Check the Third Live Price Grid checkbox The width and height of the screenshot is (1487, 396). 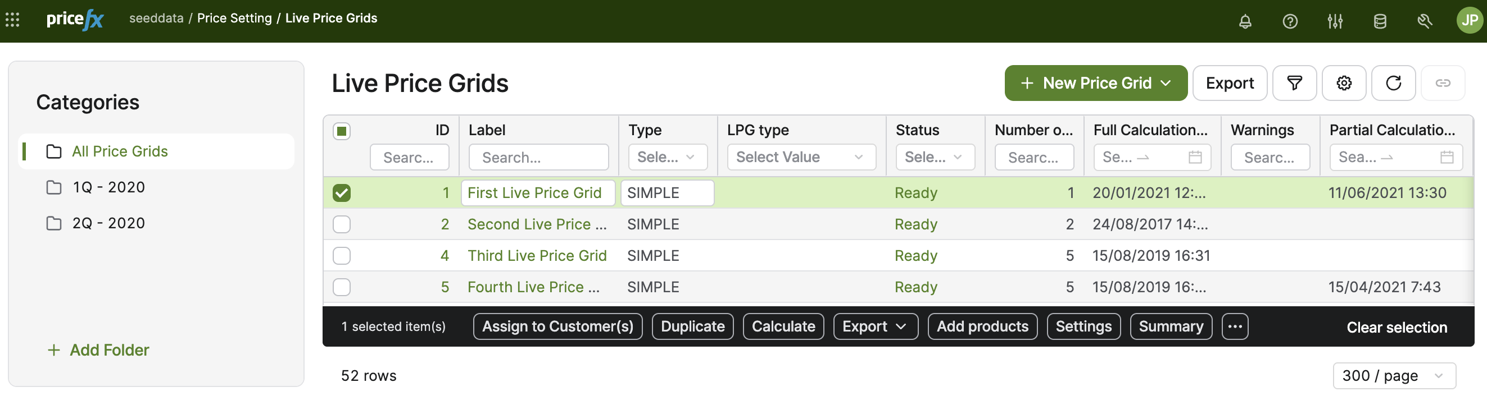pos(342,255)
